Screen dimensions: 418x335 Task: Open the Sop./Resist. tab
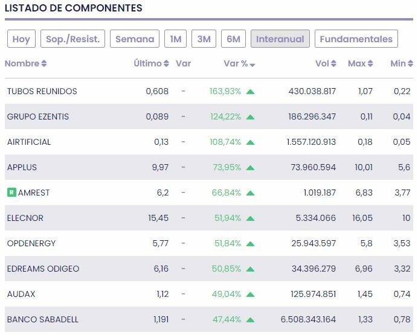pos(73,39)
